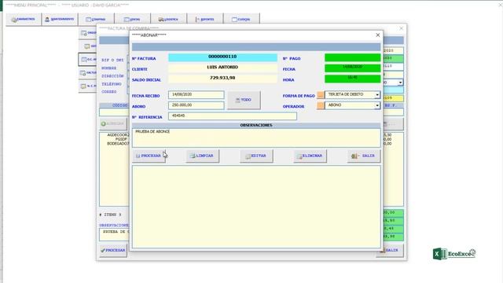Open the dropdown in the Factura de Compra window
Image resolution: width=503 pixels, height=283 pixels.
(x=400, y=83)
